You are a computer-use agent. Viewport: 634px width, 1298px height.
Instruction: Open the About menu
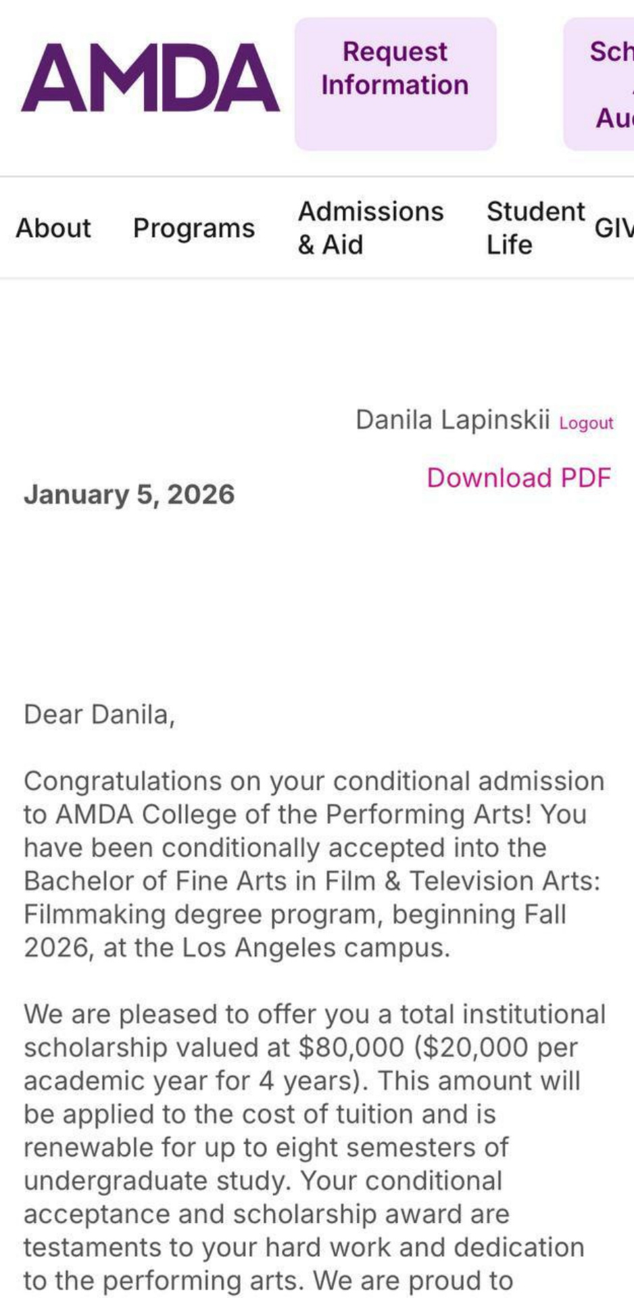pos(53,228)
